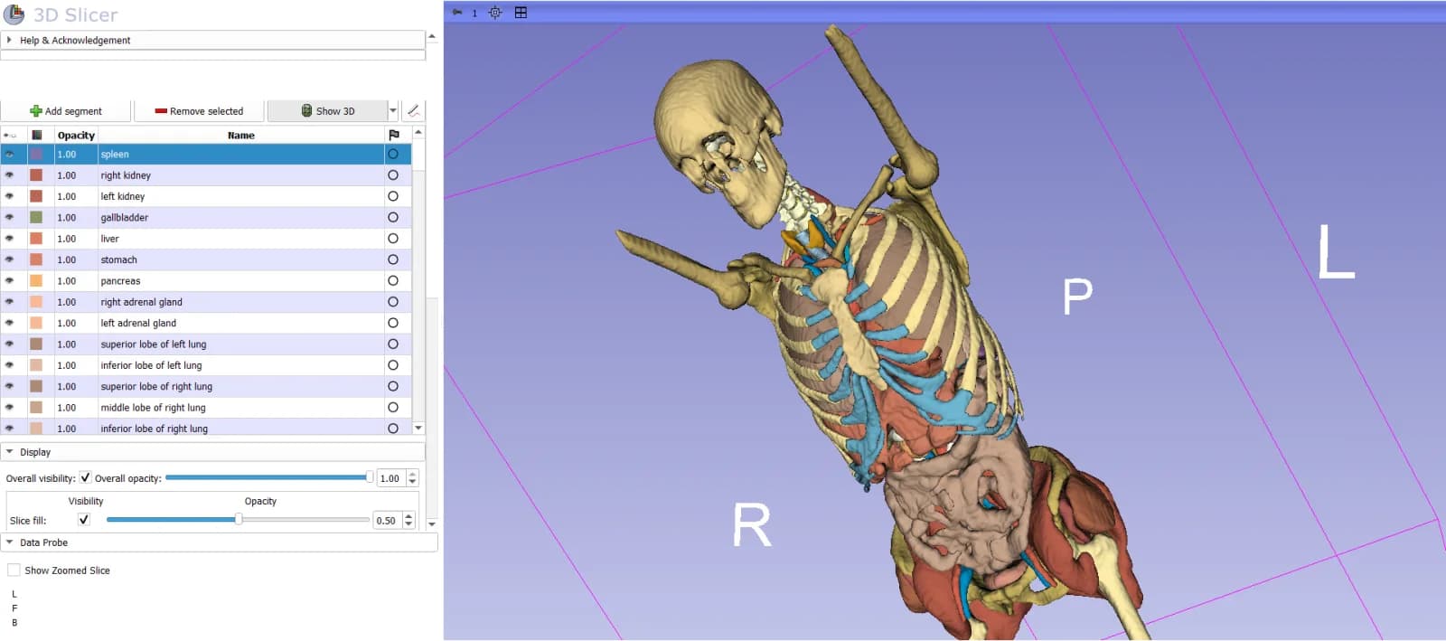Click inferior lobe of left lung status circle

click(393, 365)
